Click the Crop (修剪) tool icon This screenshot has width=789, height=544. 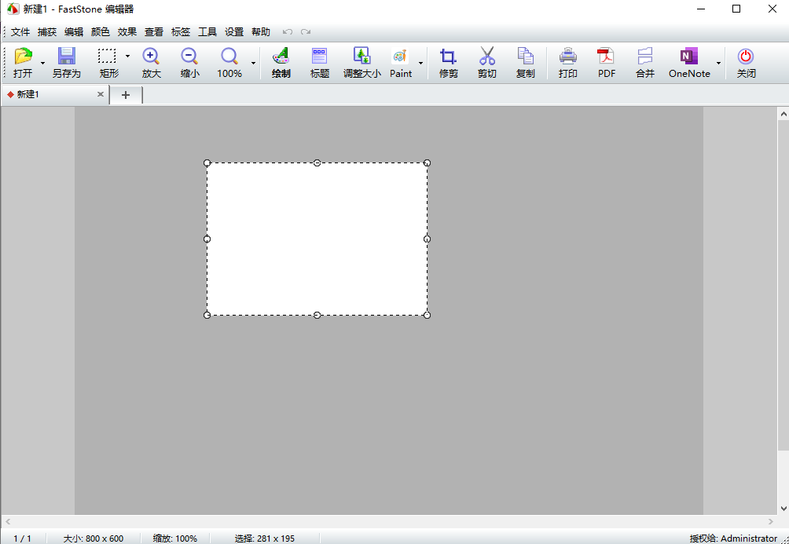pos(449,56)
